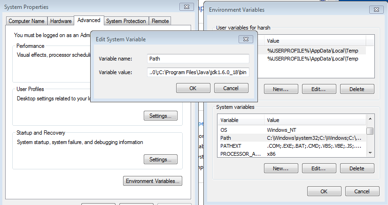Image resolution: width=388 pixels, height=205 pixels.
Task: Select the PATHEXT system variable row
Action: tap(292, 146)
